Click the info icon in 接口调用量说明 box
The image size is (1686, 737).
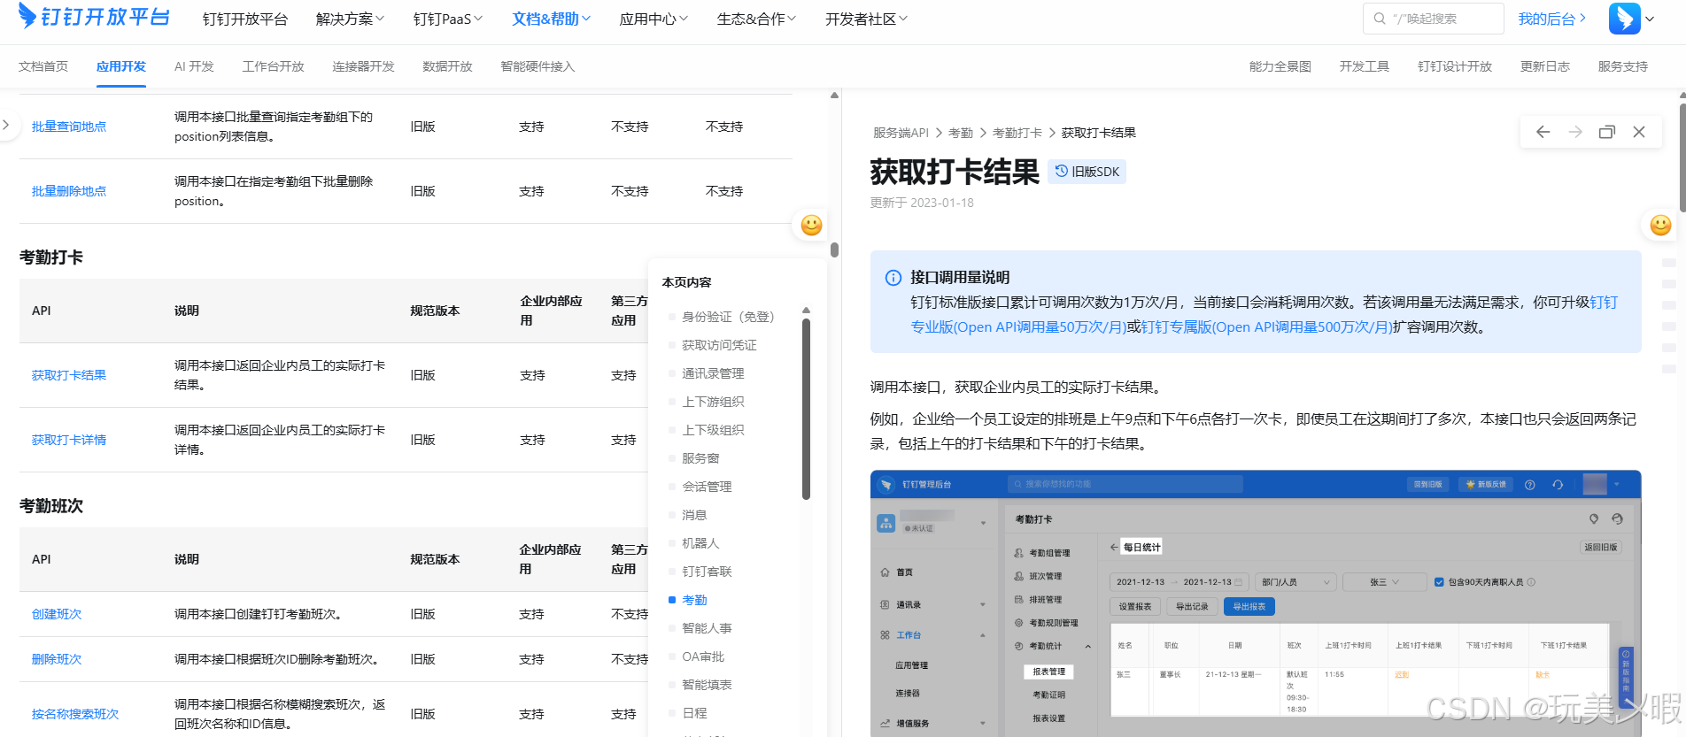coord(893,278)
